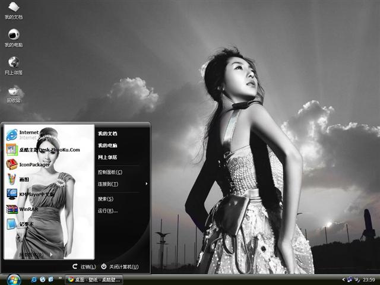The height and width of the screenshot is (285, 380).
Task: Click 注销(L) log off button
Action: 84,267
